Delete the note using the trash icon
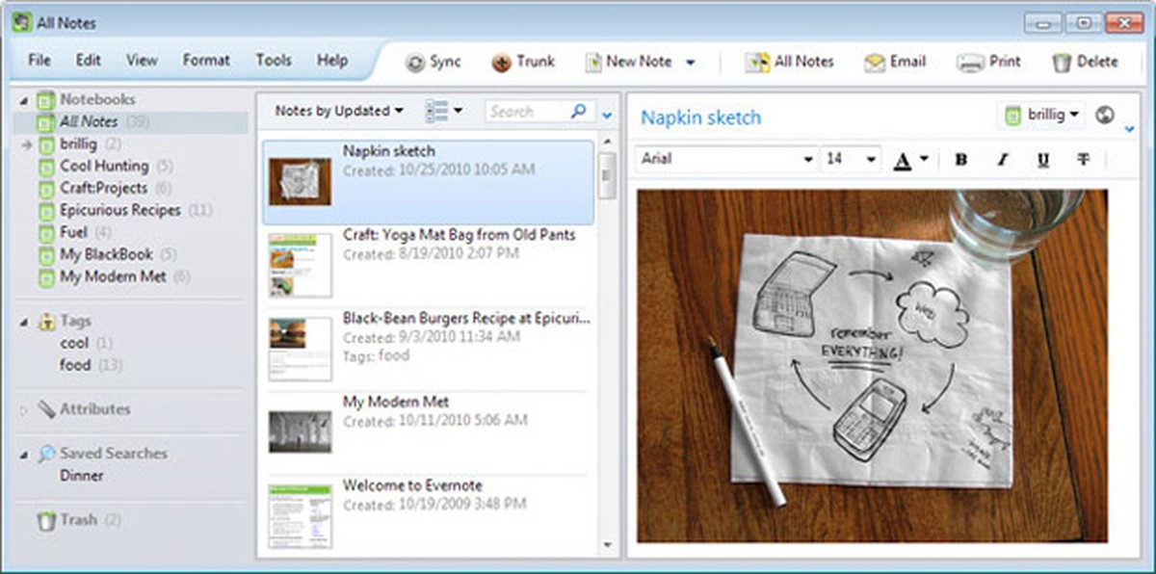This screenshot has height=574, width=1156. tap(1062, 63)
